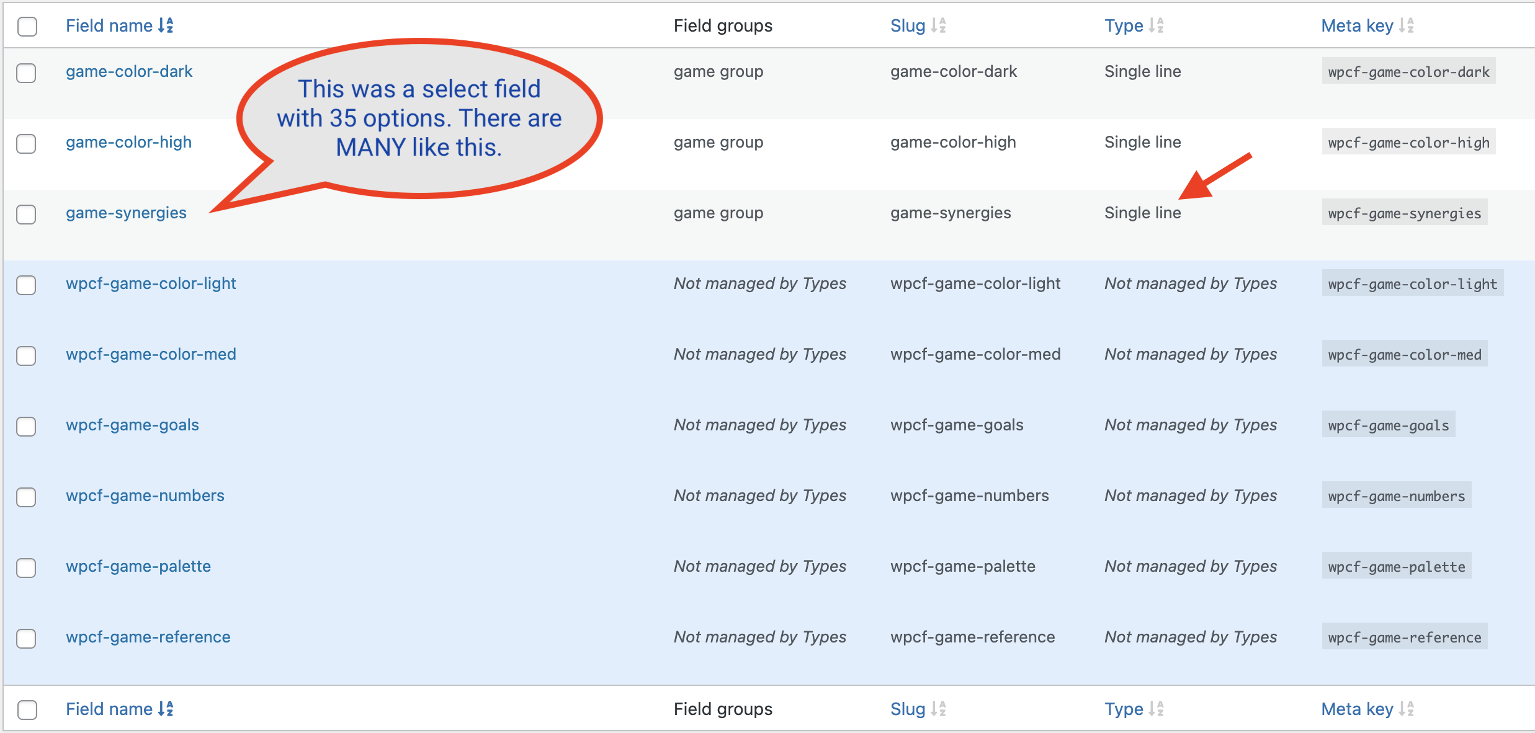
Task: Open the wpcf-game-goals field link
Action: click(133, 425)
